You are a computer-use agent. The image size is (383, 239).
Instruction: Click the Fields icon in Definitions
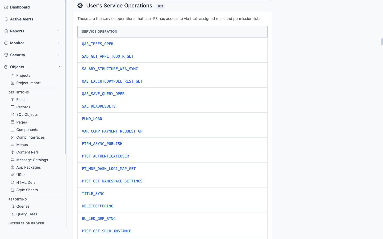[13, 100]
